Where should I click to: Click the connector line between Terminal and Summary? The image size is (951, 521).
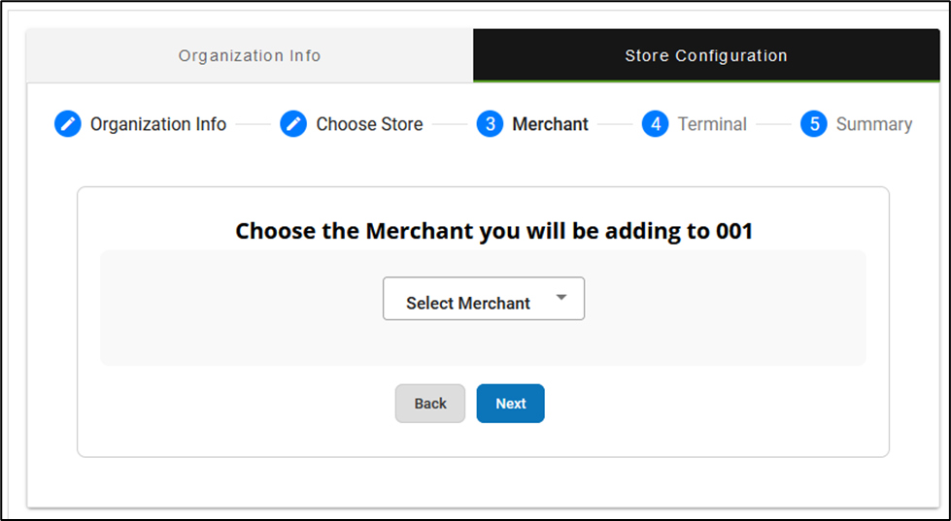click(x=773, y=124)
